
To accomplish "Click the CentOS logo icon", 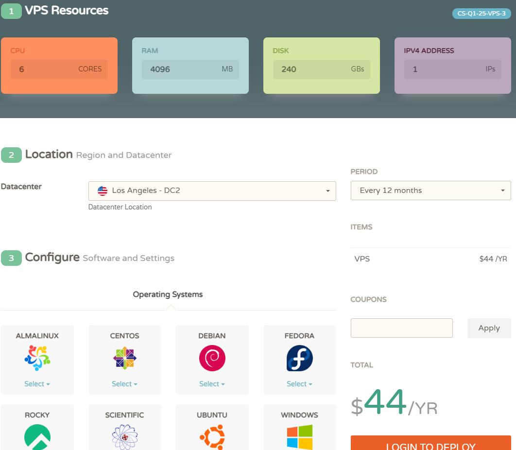I will [x=125, y=358].
